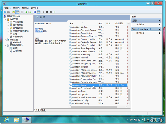
Task: Open File Explorer from the taskbar
Action: [17, 120]
